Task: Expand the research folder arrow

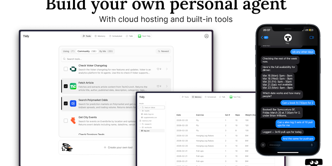Action: click(x=140, y=124)
